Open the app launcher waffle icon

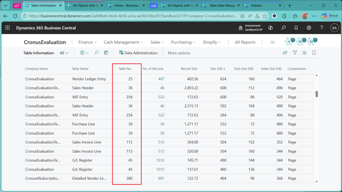click(x=7, y=28)
